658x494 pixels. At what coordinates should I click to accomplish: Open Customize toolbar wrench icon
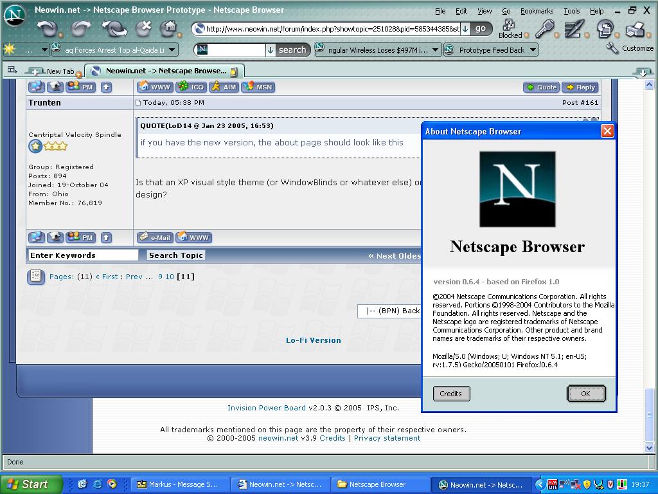(612, 48)
